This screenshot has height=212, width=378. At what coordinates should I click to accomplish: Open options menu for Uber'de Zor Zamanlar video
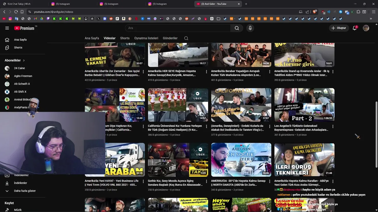[x=143, y=72]
